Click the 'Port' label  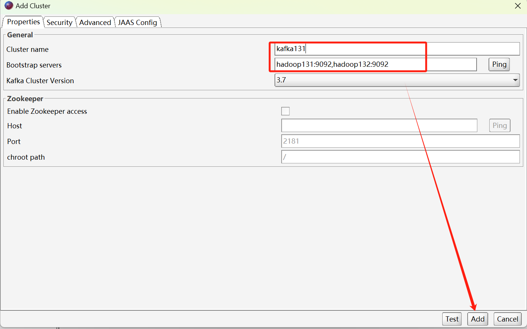tap(14, 141)
